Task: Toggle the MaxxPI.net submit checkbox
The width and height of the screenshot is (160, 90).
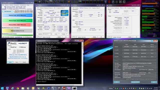Action: [x=10, y=47]
